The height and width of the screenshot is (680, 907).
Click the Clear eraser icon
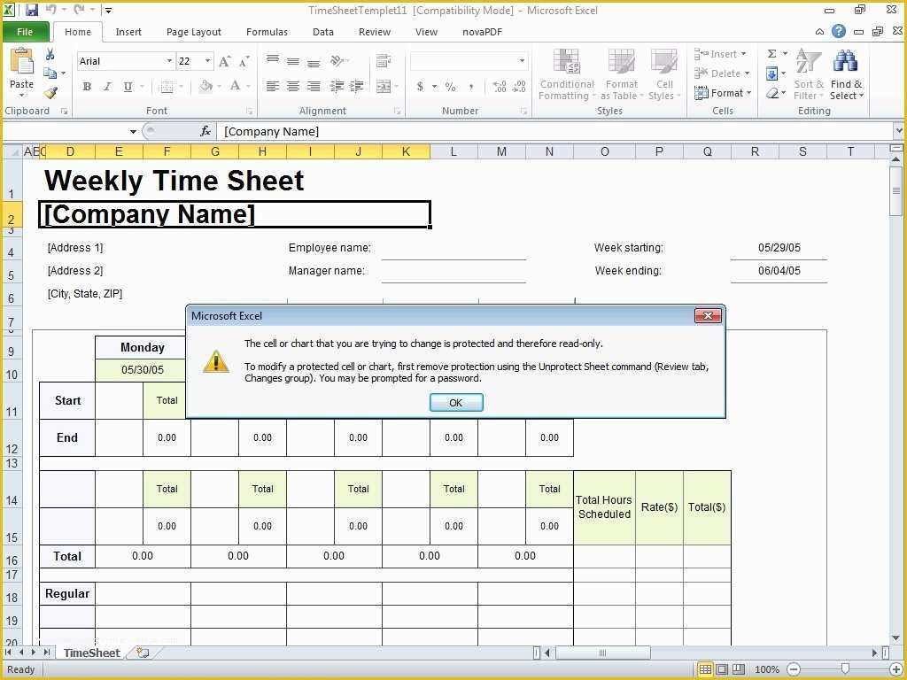coord(771,93)
